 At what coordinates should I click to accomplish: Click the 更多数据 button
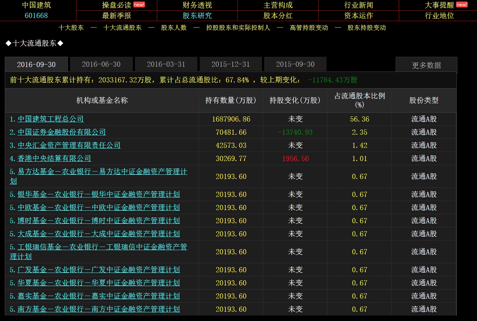[x=426, y=65]
